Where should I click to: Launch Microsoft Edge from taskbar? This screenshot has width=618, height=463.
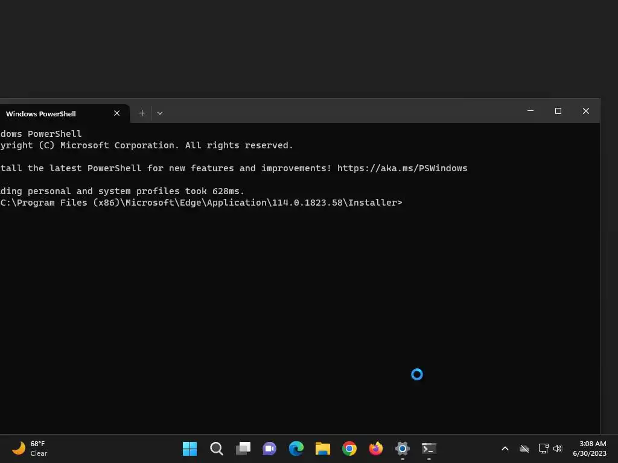pos(296,449)
